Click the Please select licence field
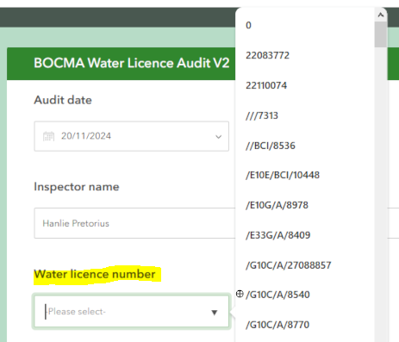This screenshot has height=342, width=399. tap(132, 312)
